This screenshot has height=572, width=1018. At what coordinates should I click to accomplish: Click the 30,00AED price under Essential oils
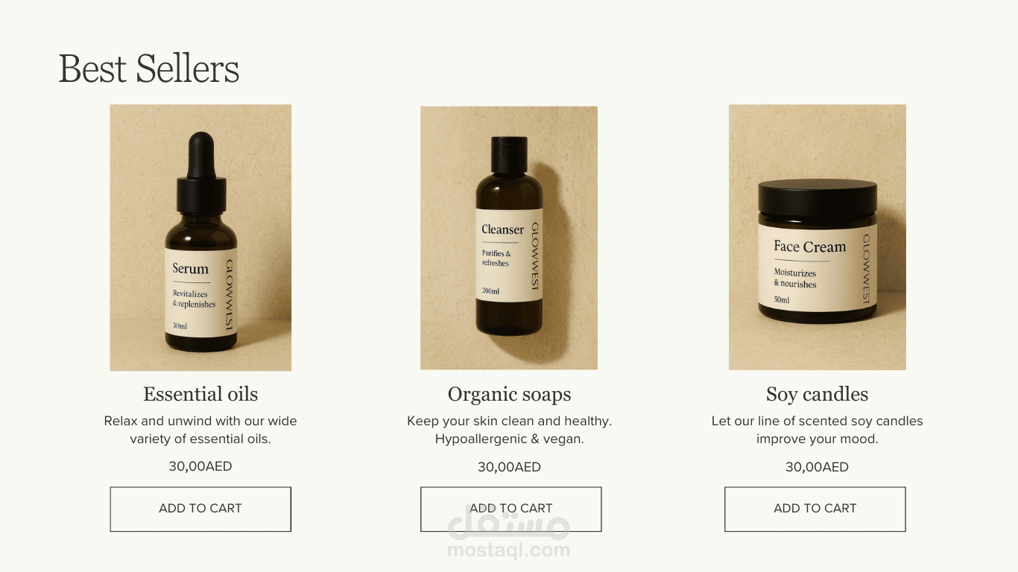(200, 466)
